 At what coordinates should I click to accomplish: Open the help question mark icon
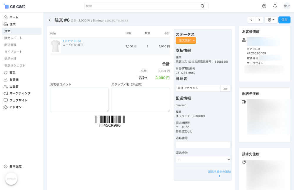click(264, 6)
